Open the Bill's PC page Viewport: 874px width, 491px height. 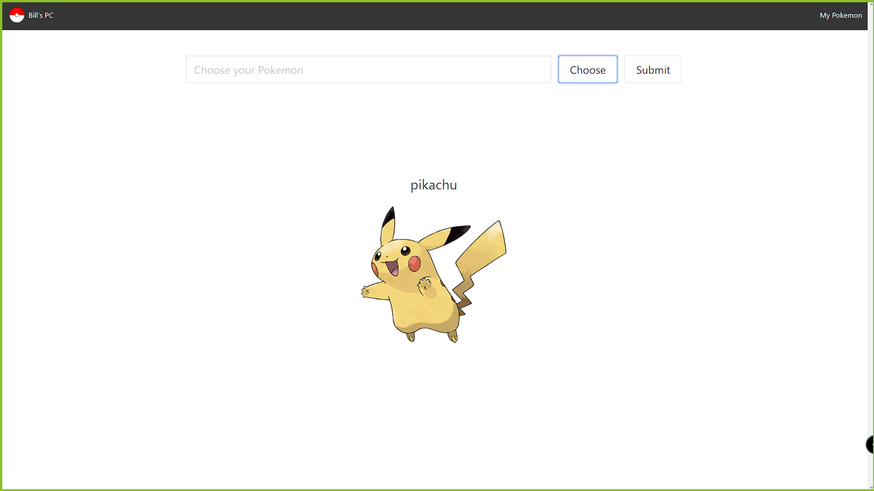[x=40, y=15]
